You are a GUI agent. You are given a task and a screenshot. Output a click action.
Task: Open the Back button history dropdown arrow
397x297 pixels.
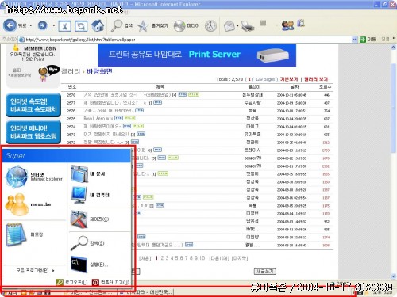point(31,25)
